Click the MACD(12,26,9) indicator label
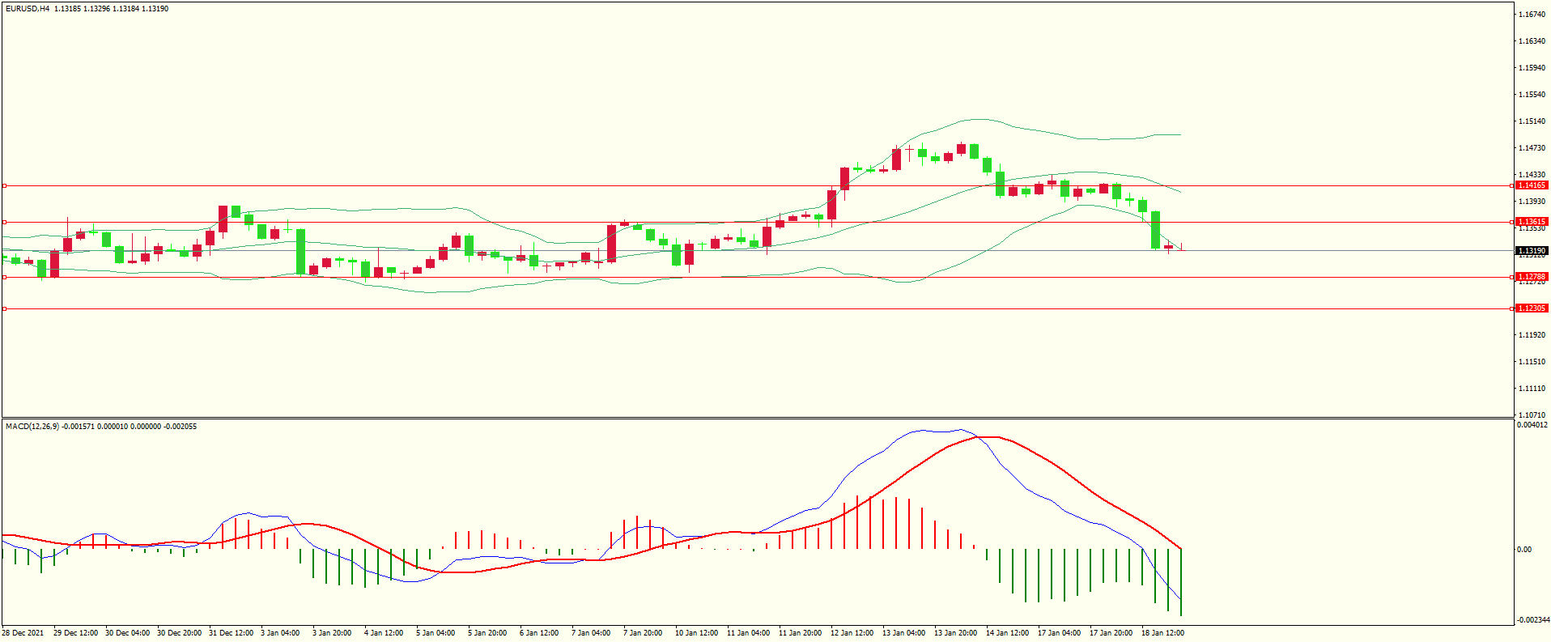Screen dimensions: 1551x642 coord(33,427)
